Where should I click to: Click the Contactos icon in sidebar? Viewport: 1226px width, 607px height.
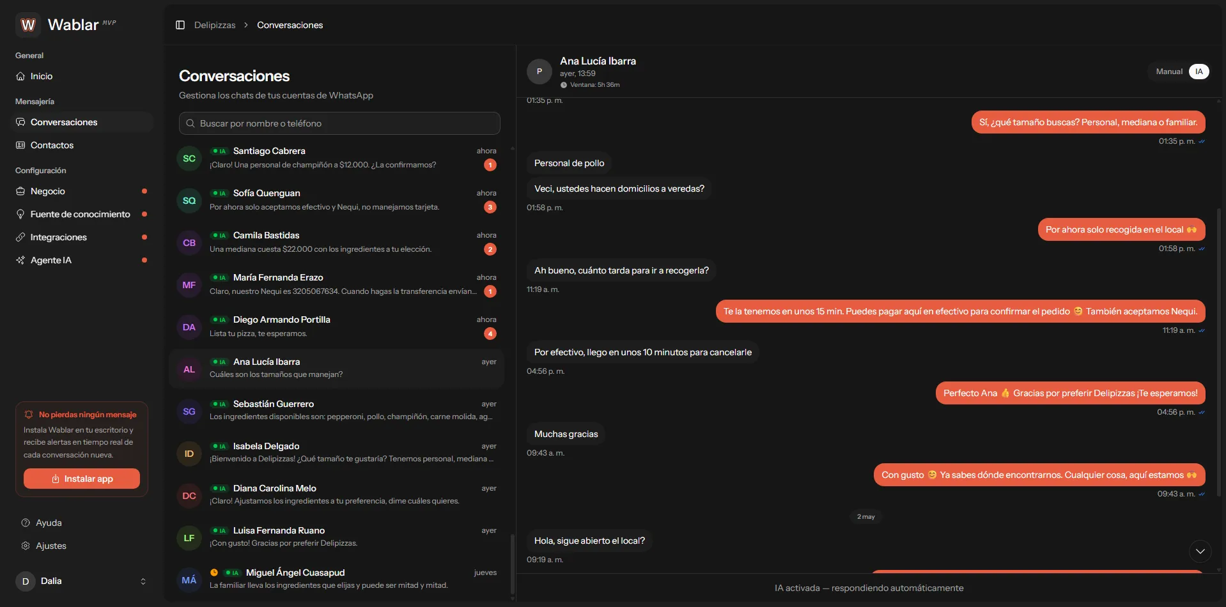click(x=20, y=145)
